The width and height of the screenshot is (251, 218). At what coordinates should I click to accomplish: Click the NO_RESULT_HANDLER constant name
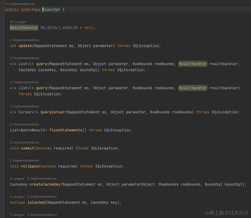click(59, 28)
